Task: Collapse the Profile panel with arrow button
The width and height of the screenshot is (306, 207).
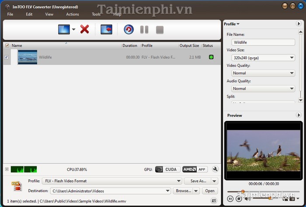Action: click(x=298, y=24)
